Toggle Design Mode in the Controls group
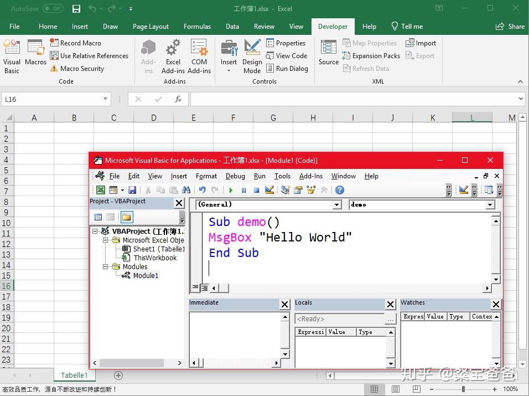The image size is (529, 396). pyautogui.click(x=252, y=55)
